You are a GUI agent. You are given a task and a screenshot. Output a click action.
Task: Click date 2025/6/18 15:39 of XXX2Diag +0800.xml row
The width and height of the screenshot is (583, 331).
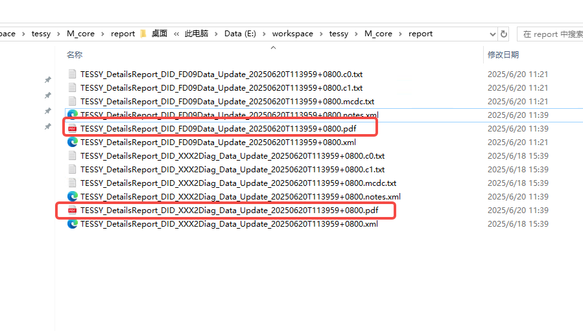[518, 223]
